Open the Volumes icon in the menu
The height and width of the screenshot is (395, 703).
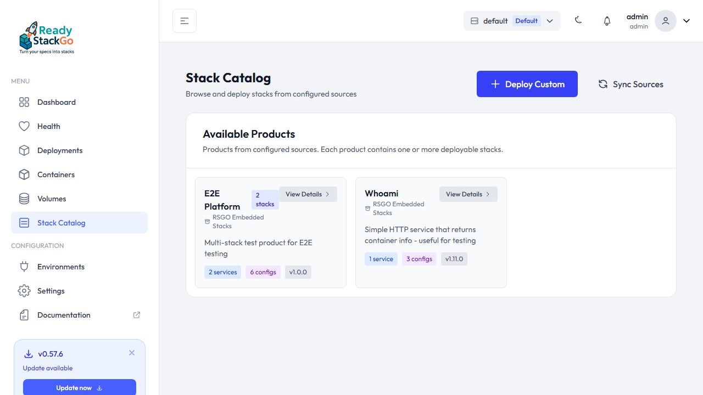(24, 199)
